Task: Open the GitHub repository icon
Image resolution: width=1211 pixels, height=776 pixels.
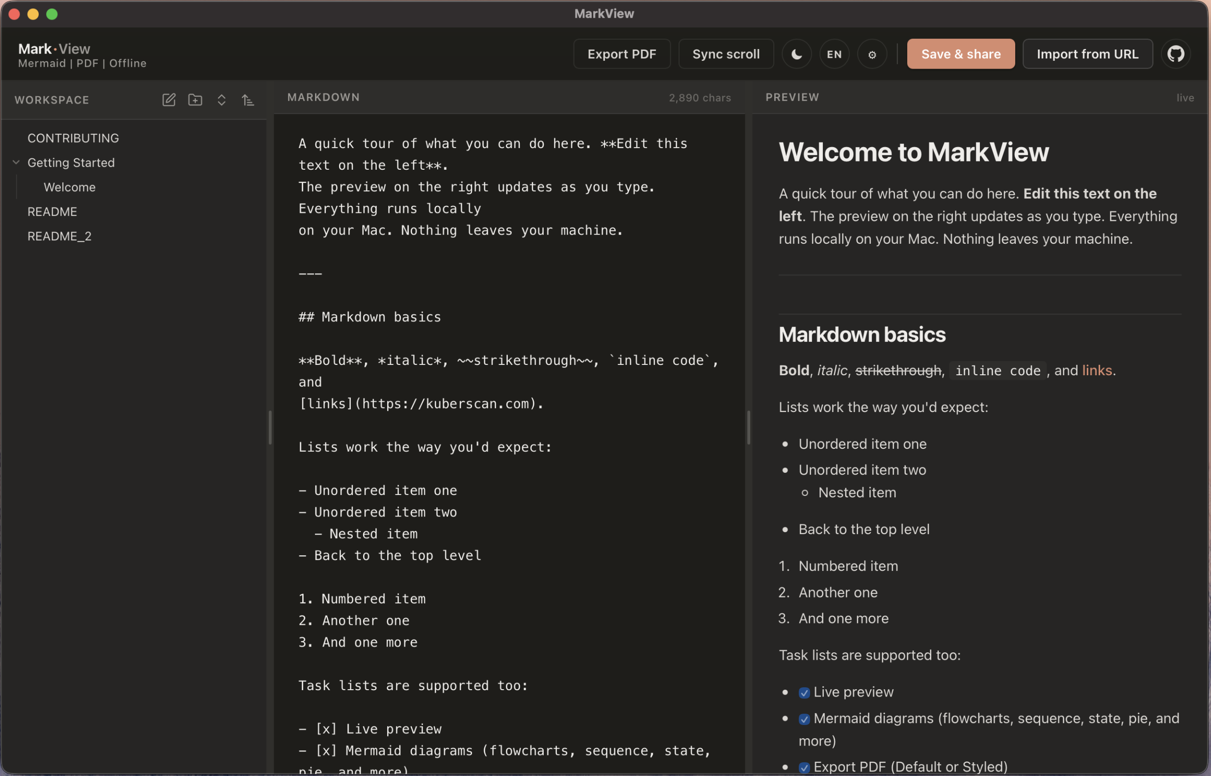Action: coord(1176,54)
